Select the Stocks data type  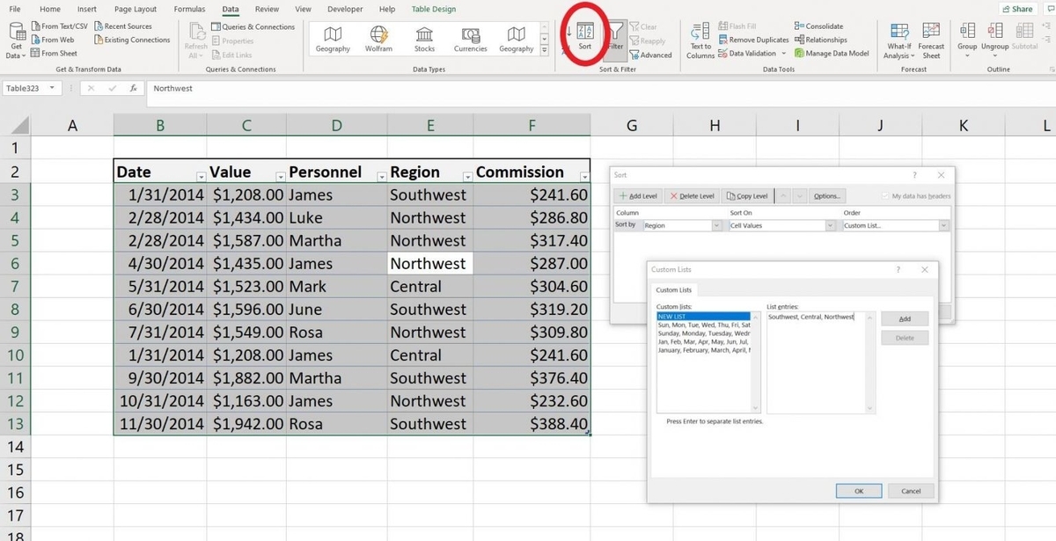(423, 37)
